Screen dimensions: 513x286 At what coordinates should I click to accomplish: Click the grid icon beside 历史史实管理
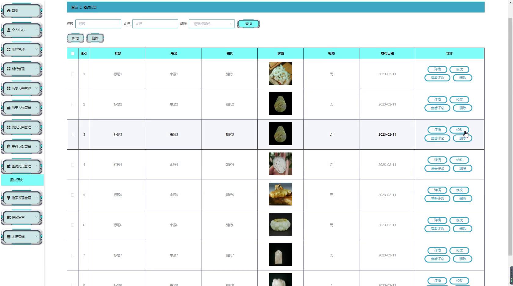tap(9, 127)
